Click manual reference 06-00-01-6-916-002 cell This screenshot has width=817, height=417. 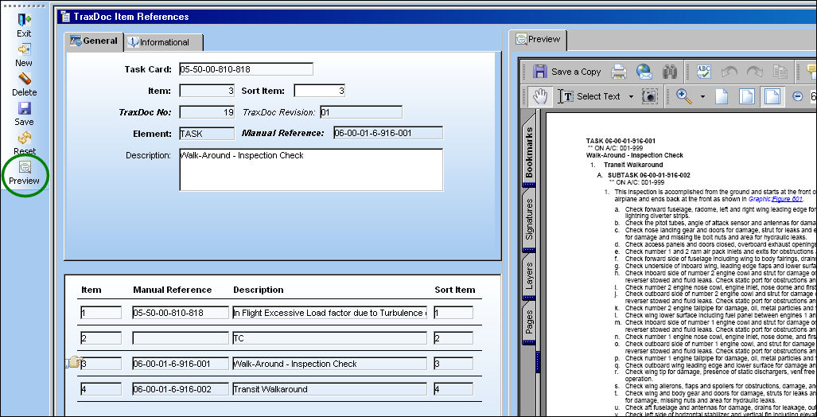point(181,389)
